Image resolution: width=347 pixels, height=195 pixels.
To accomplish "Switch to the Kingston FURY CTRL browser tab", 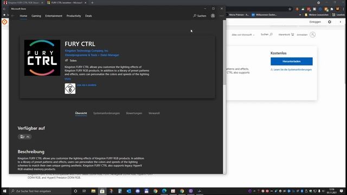I will point(23,3).
